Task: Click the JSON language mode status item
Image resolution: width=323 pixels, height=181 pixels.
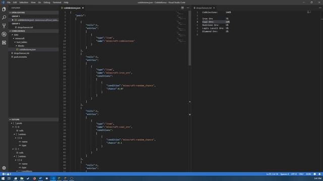Action: pyautogui.click(x=308, y=174)
